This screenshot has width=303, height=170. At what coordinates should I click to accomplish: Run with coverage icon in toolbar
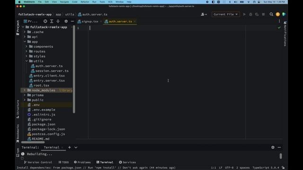click(257, 14)
